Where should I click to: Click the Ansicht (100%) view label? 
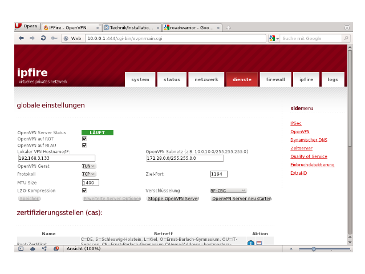tap(84, 249)
